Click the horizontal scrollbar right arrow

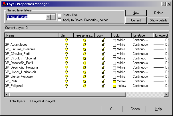[166, 95]
